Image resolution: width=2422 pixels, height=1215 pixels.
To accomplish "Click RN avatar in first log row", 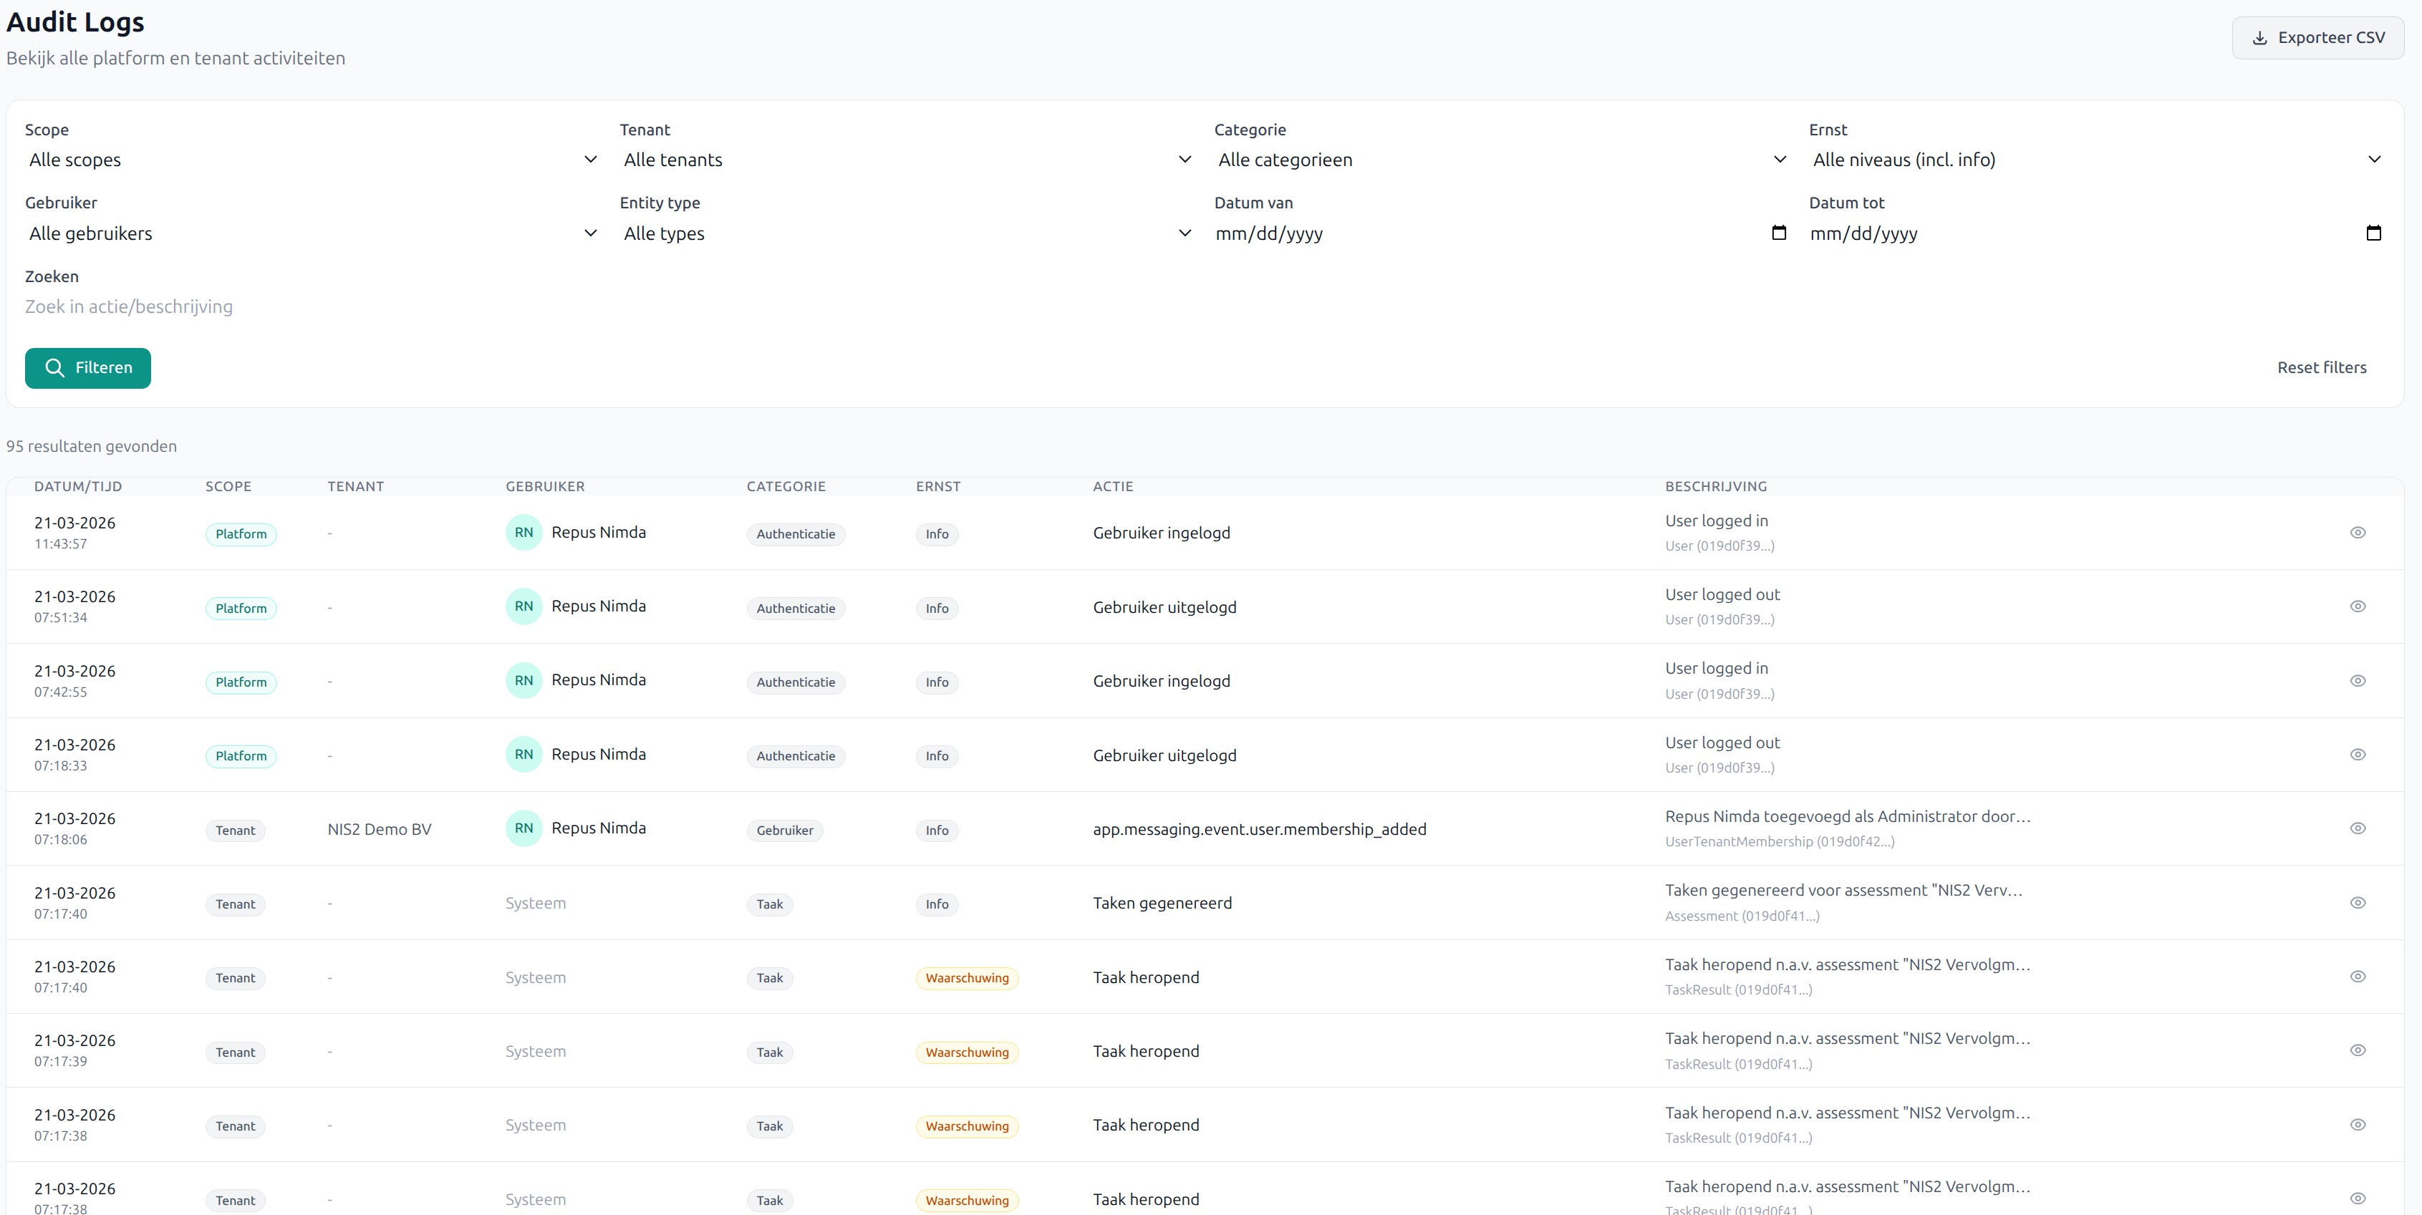I will 524,533.
